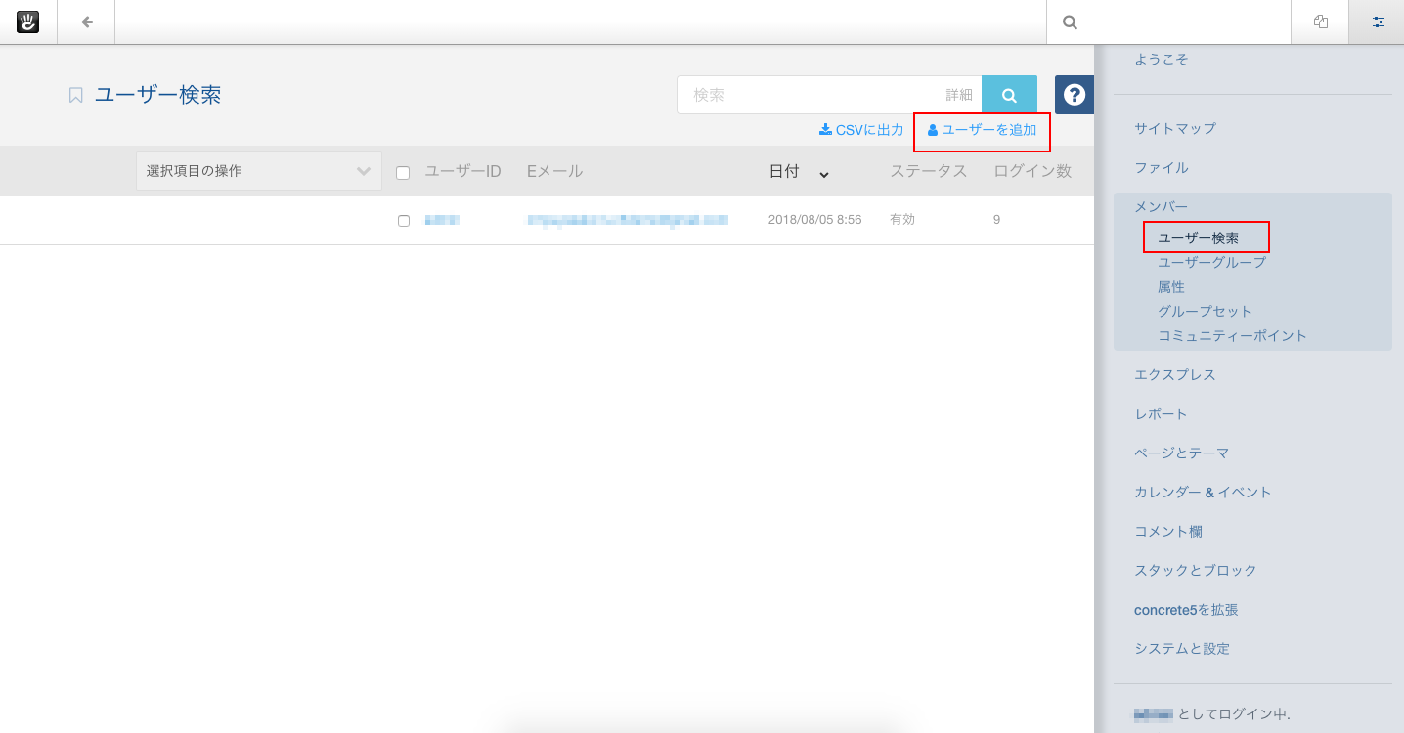
Task: Click the back arrow in toolbar
Action: coord(87,22)
